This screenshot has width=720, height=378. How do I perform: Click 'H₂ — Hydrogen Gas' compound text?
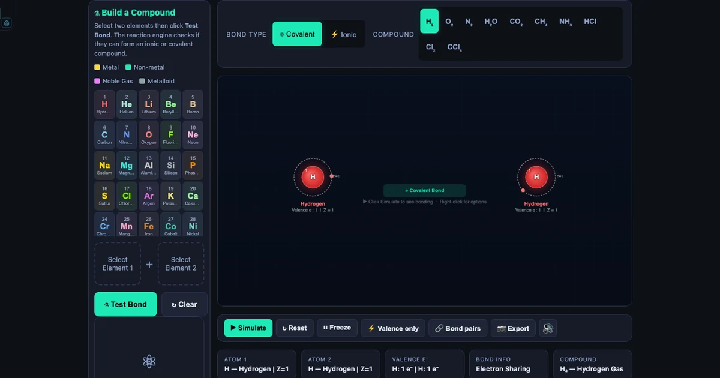[x=592, y=369]
